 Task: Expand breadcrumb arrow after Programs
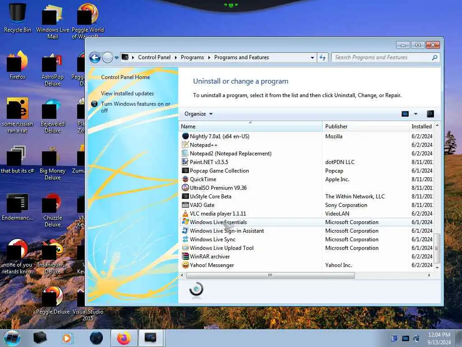[x=209, y=57]
